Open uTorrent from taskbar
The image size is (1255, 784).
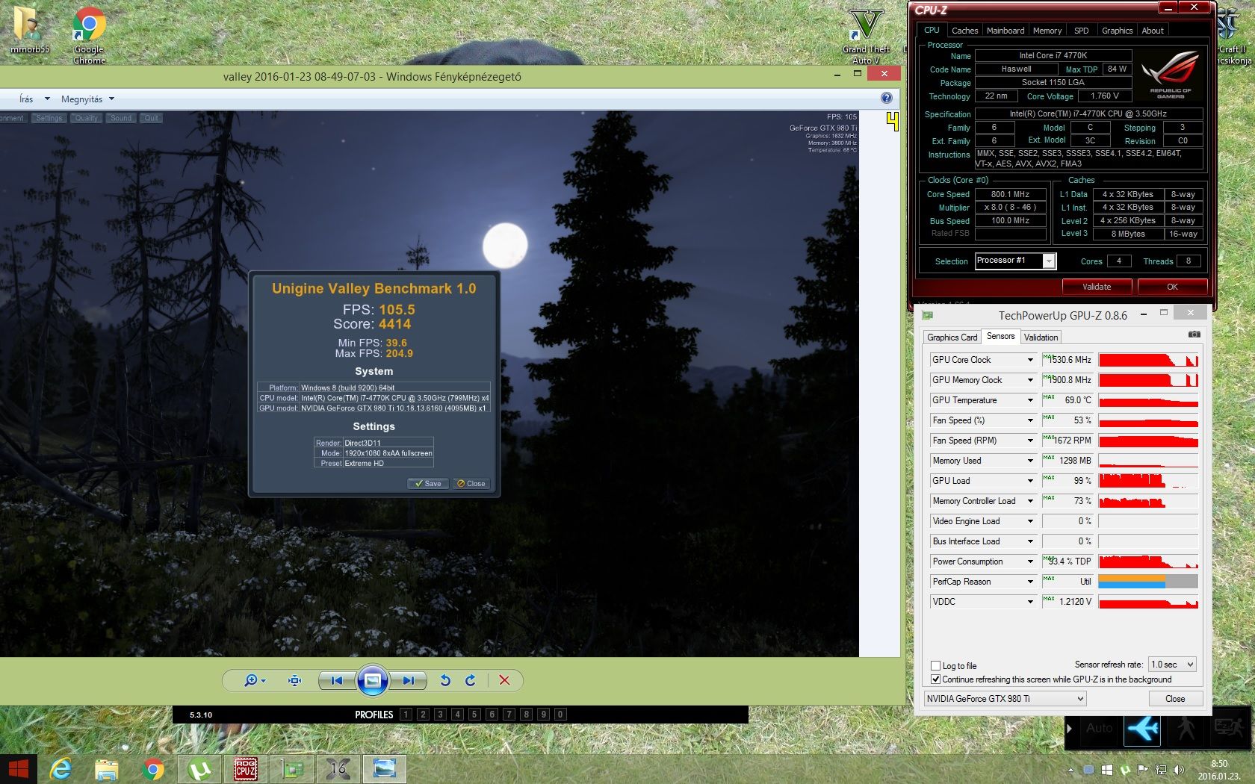click(x=199, y=769)
